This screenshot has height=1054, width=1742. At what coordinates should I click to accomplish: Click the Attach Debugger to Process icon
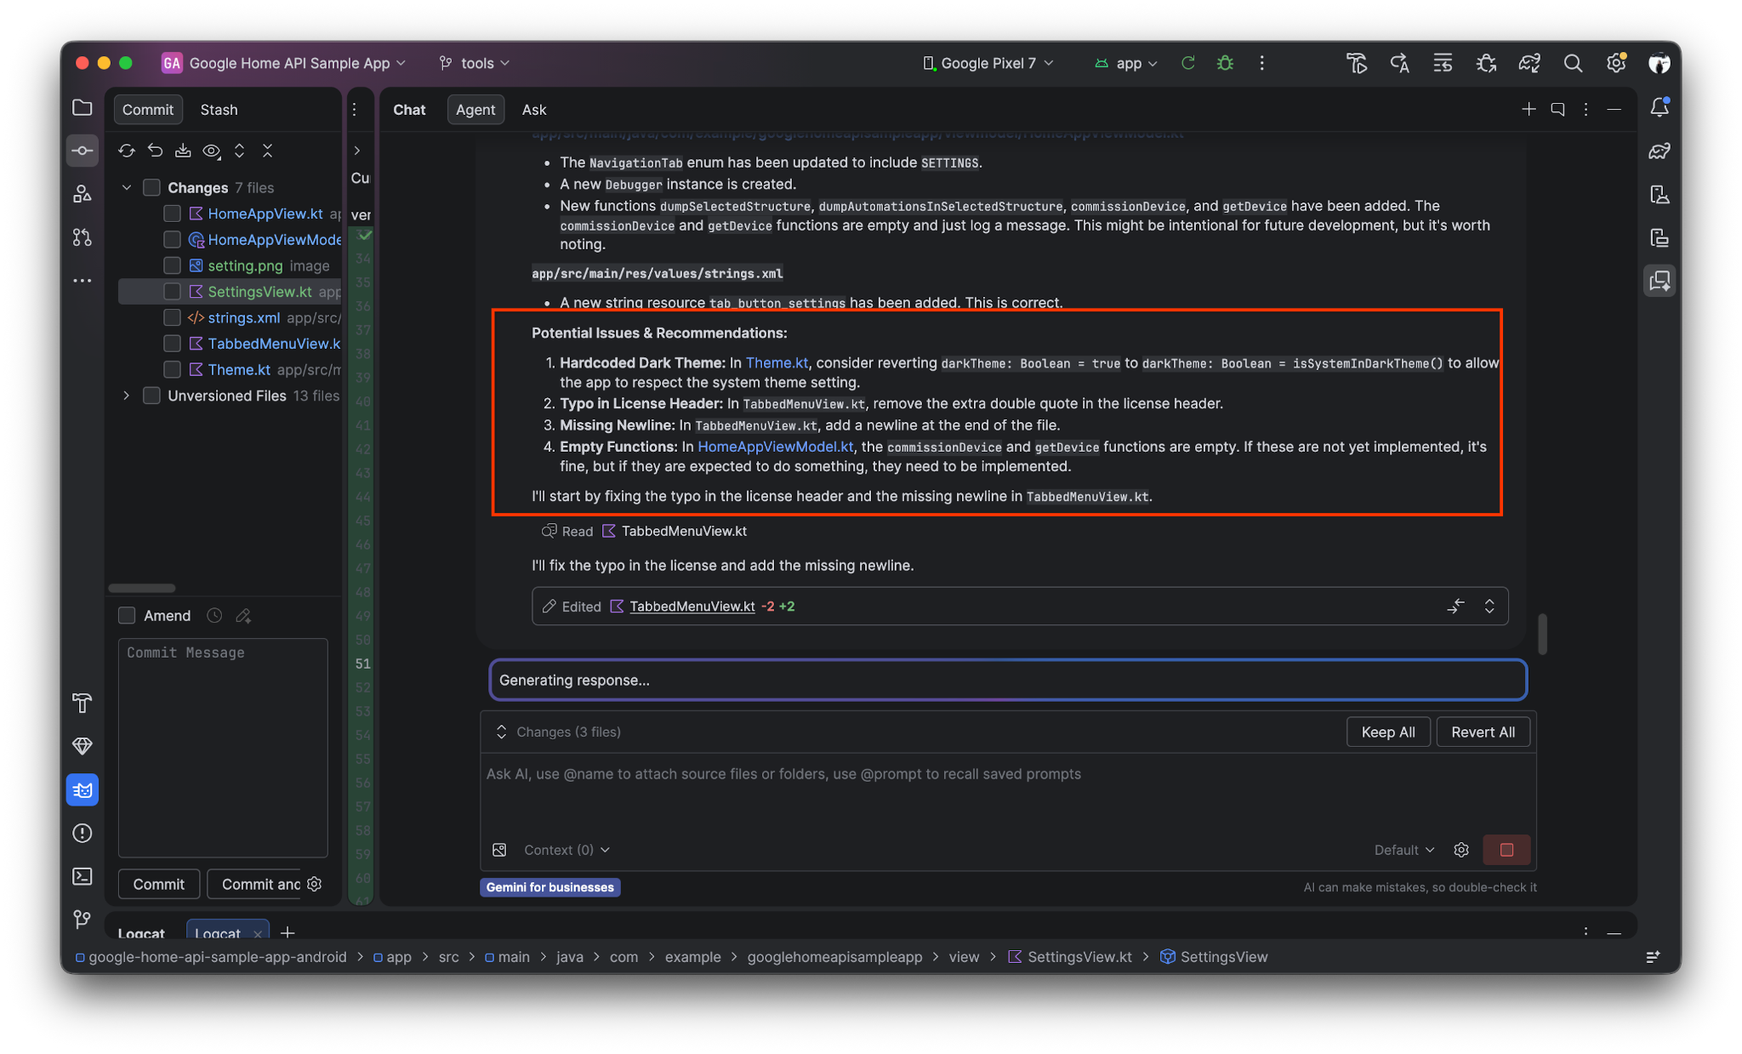click(1486, 63)
